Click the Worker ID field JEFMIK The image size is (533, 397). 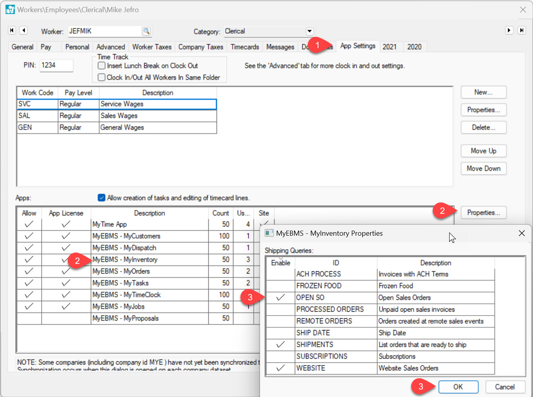pos(105,31)
